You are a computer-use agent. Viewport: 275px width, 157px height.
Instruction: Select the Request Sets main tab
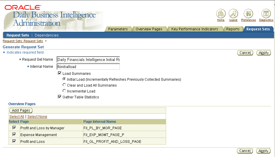pos(258,29)
